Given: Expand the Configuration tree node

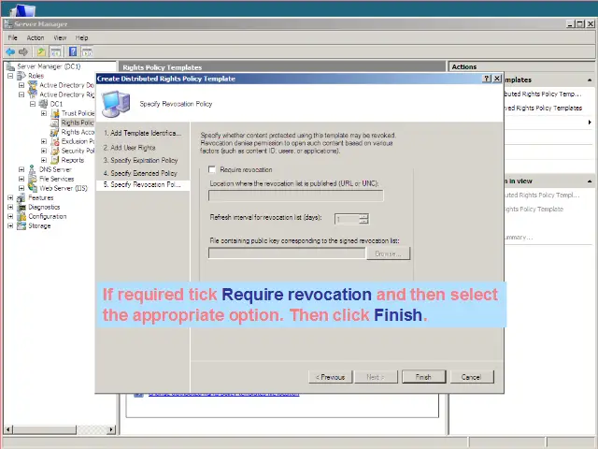Looking at the screenshot, I should click(10, 216).
